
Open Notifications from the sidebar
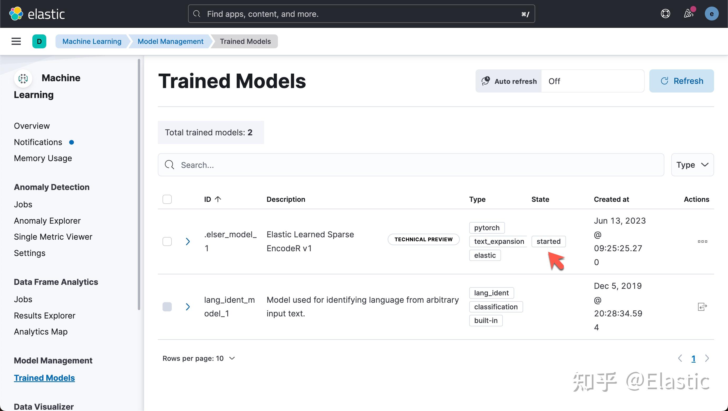38,142
